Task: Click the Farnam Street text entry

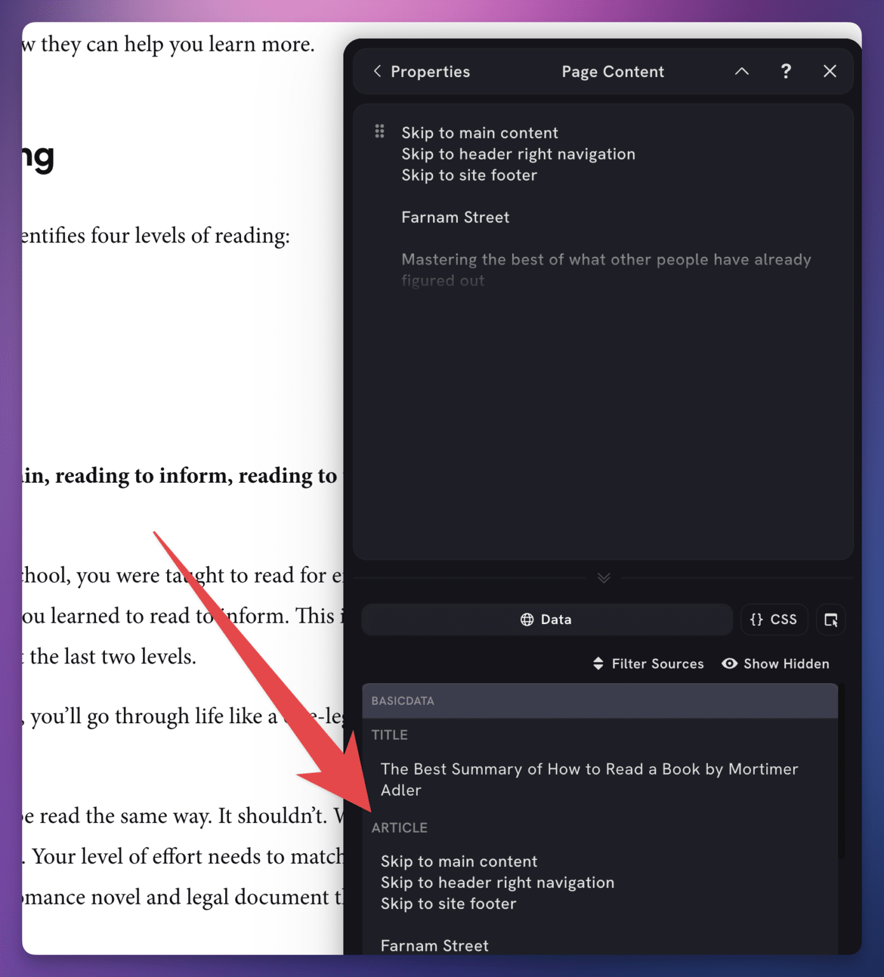Action: click(x=455, y=217)
